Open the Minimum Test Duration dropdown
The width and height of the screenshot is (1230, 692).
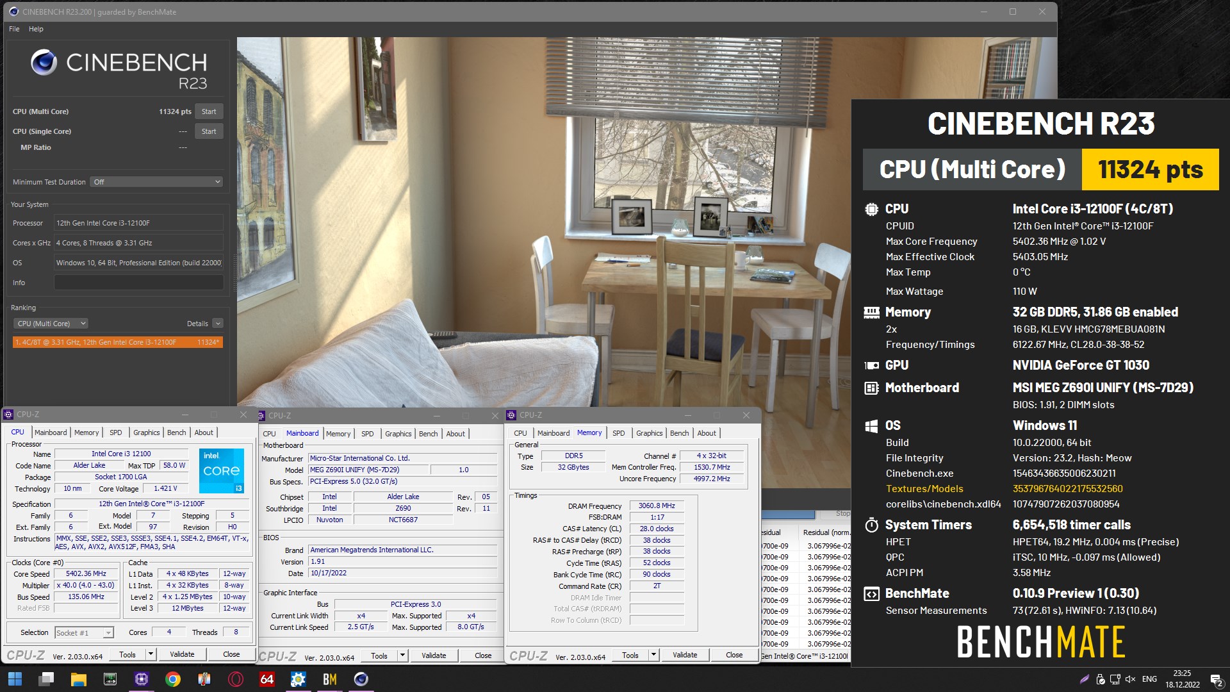click(156, 182)
